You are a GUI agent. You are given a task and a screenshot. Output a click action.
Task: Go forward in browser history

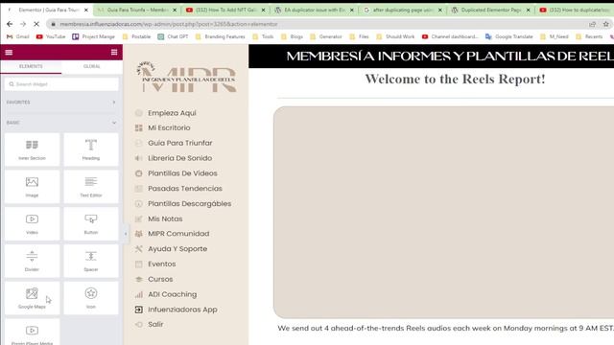(23, 24)
